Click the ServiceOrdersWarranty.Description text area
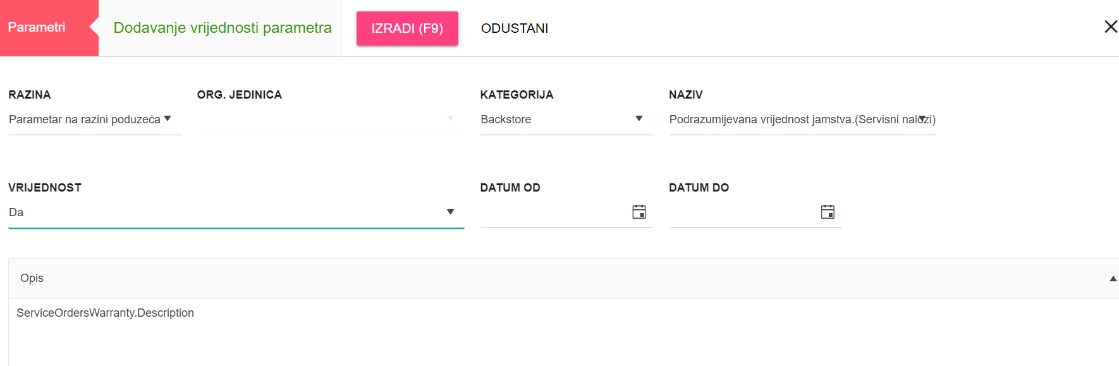This screenshot has height=366, width=1119. click(563, 332)
